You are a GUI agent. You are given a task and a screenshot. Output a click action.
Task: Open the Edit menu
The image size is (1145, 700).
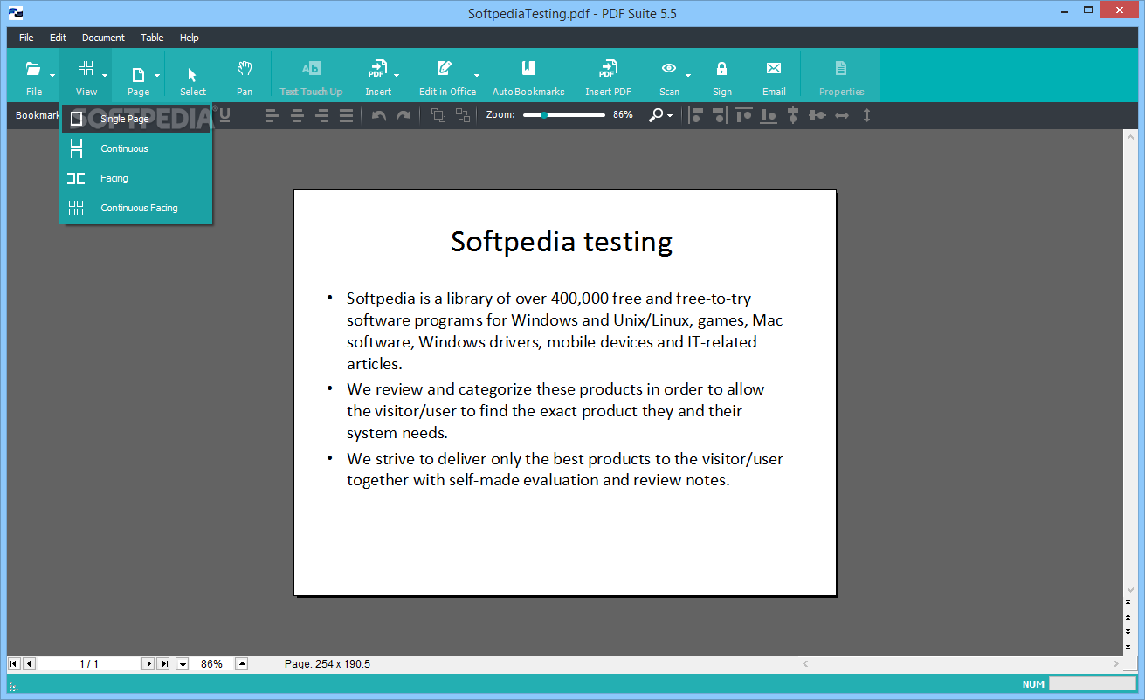58,38
